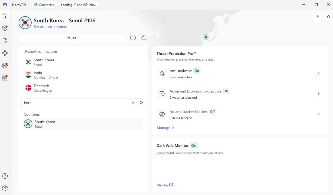Viewport: 333px width, 195px height.
Task: Click the Set as auto-connect link
Action: pyautogui.click(x=50, y=27)
